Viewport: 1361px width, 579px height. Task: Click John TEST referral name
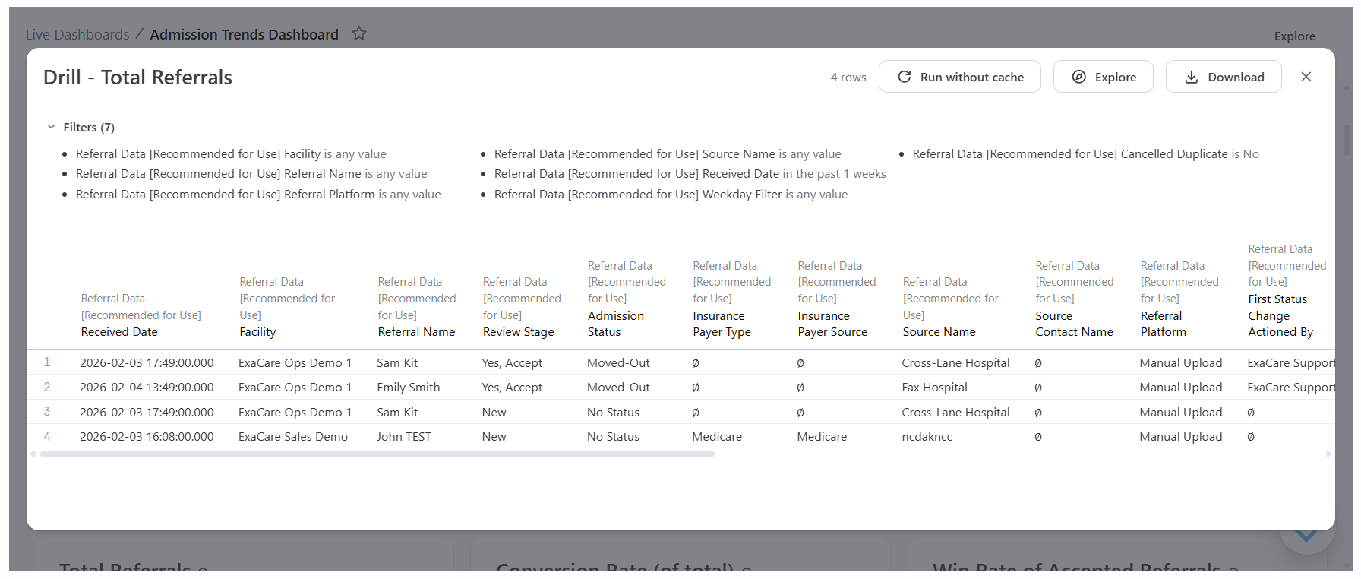[x=404, y=437]
